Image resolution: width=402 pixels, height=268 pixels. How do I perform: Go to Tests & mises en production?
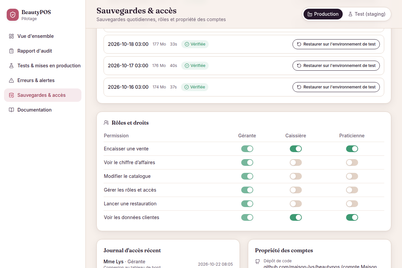tap(43, 66)
